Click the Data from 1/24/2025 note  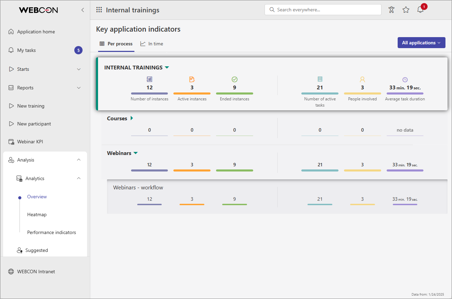(428, 294)
